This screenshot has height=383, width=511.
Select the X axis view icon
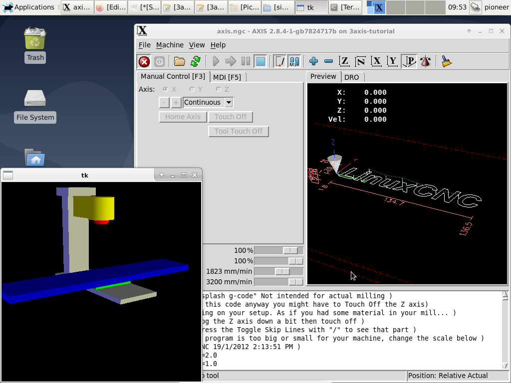[376, 61]
